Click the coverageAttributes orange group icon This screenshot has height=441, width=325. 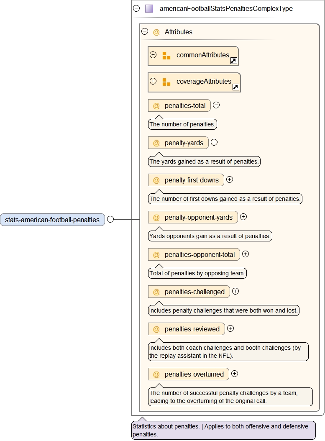pos(166,82)
